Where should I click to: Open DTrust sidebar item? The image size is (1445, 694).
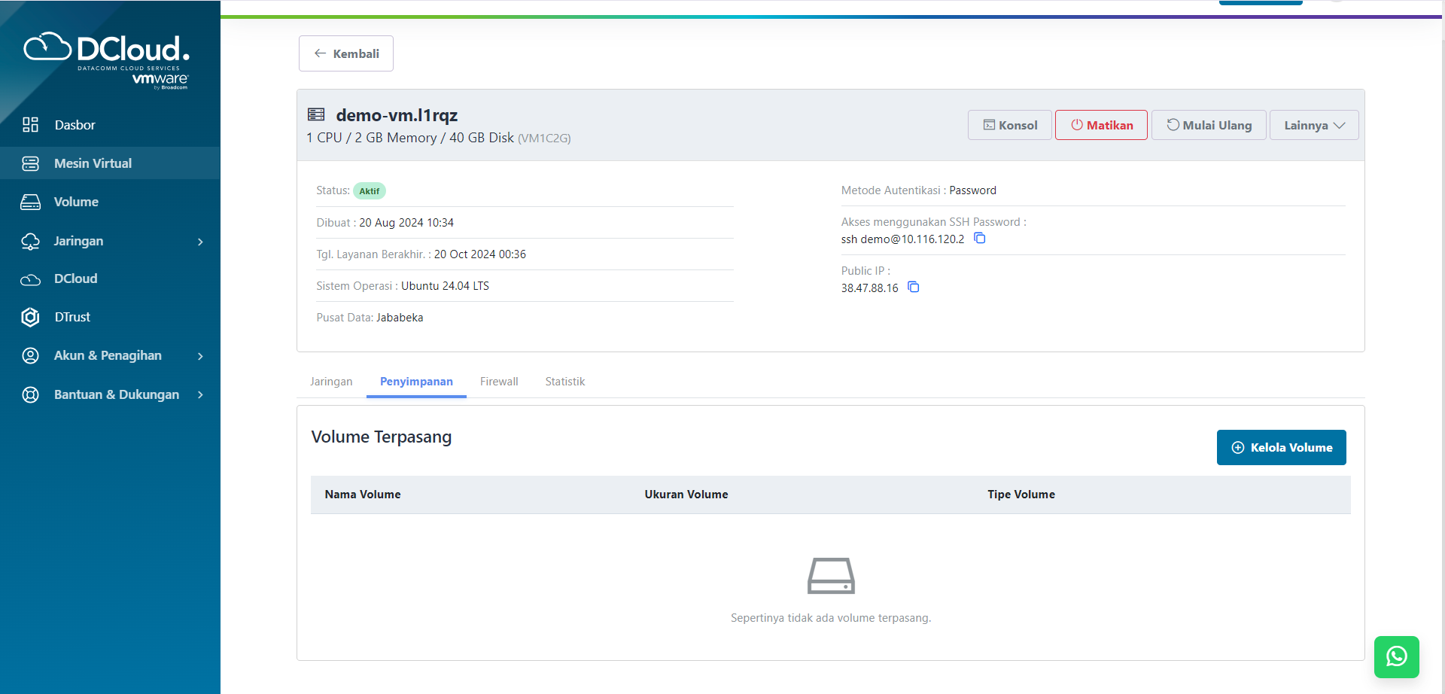pos(72,317)
